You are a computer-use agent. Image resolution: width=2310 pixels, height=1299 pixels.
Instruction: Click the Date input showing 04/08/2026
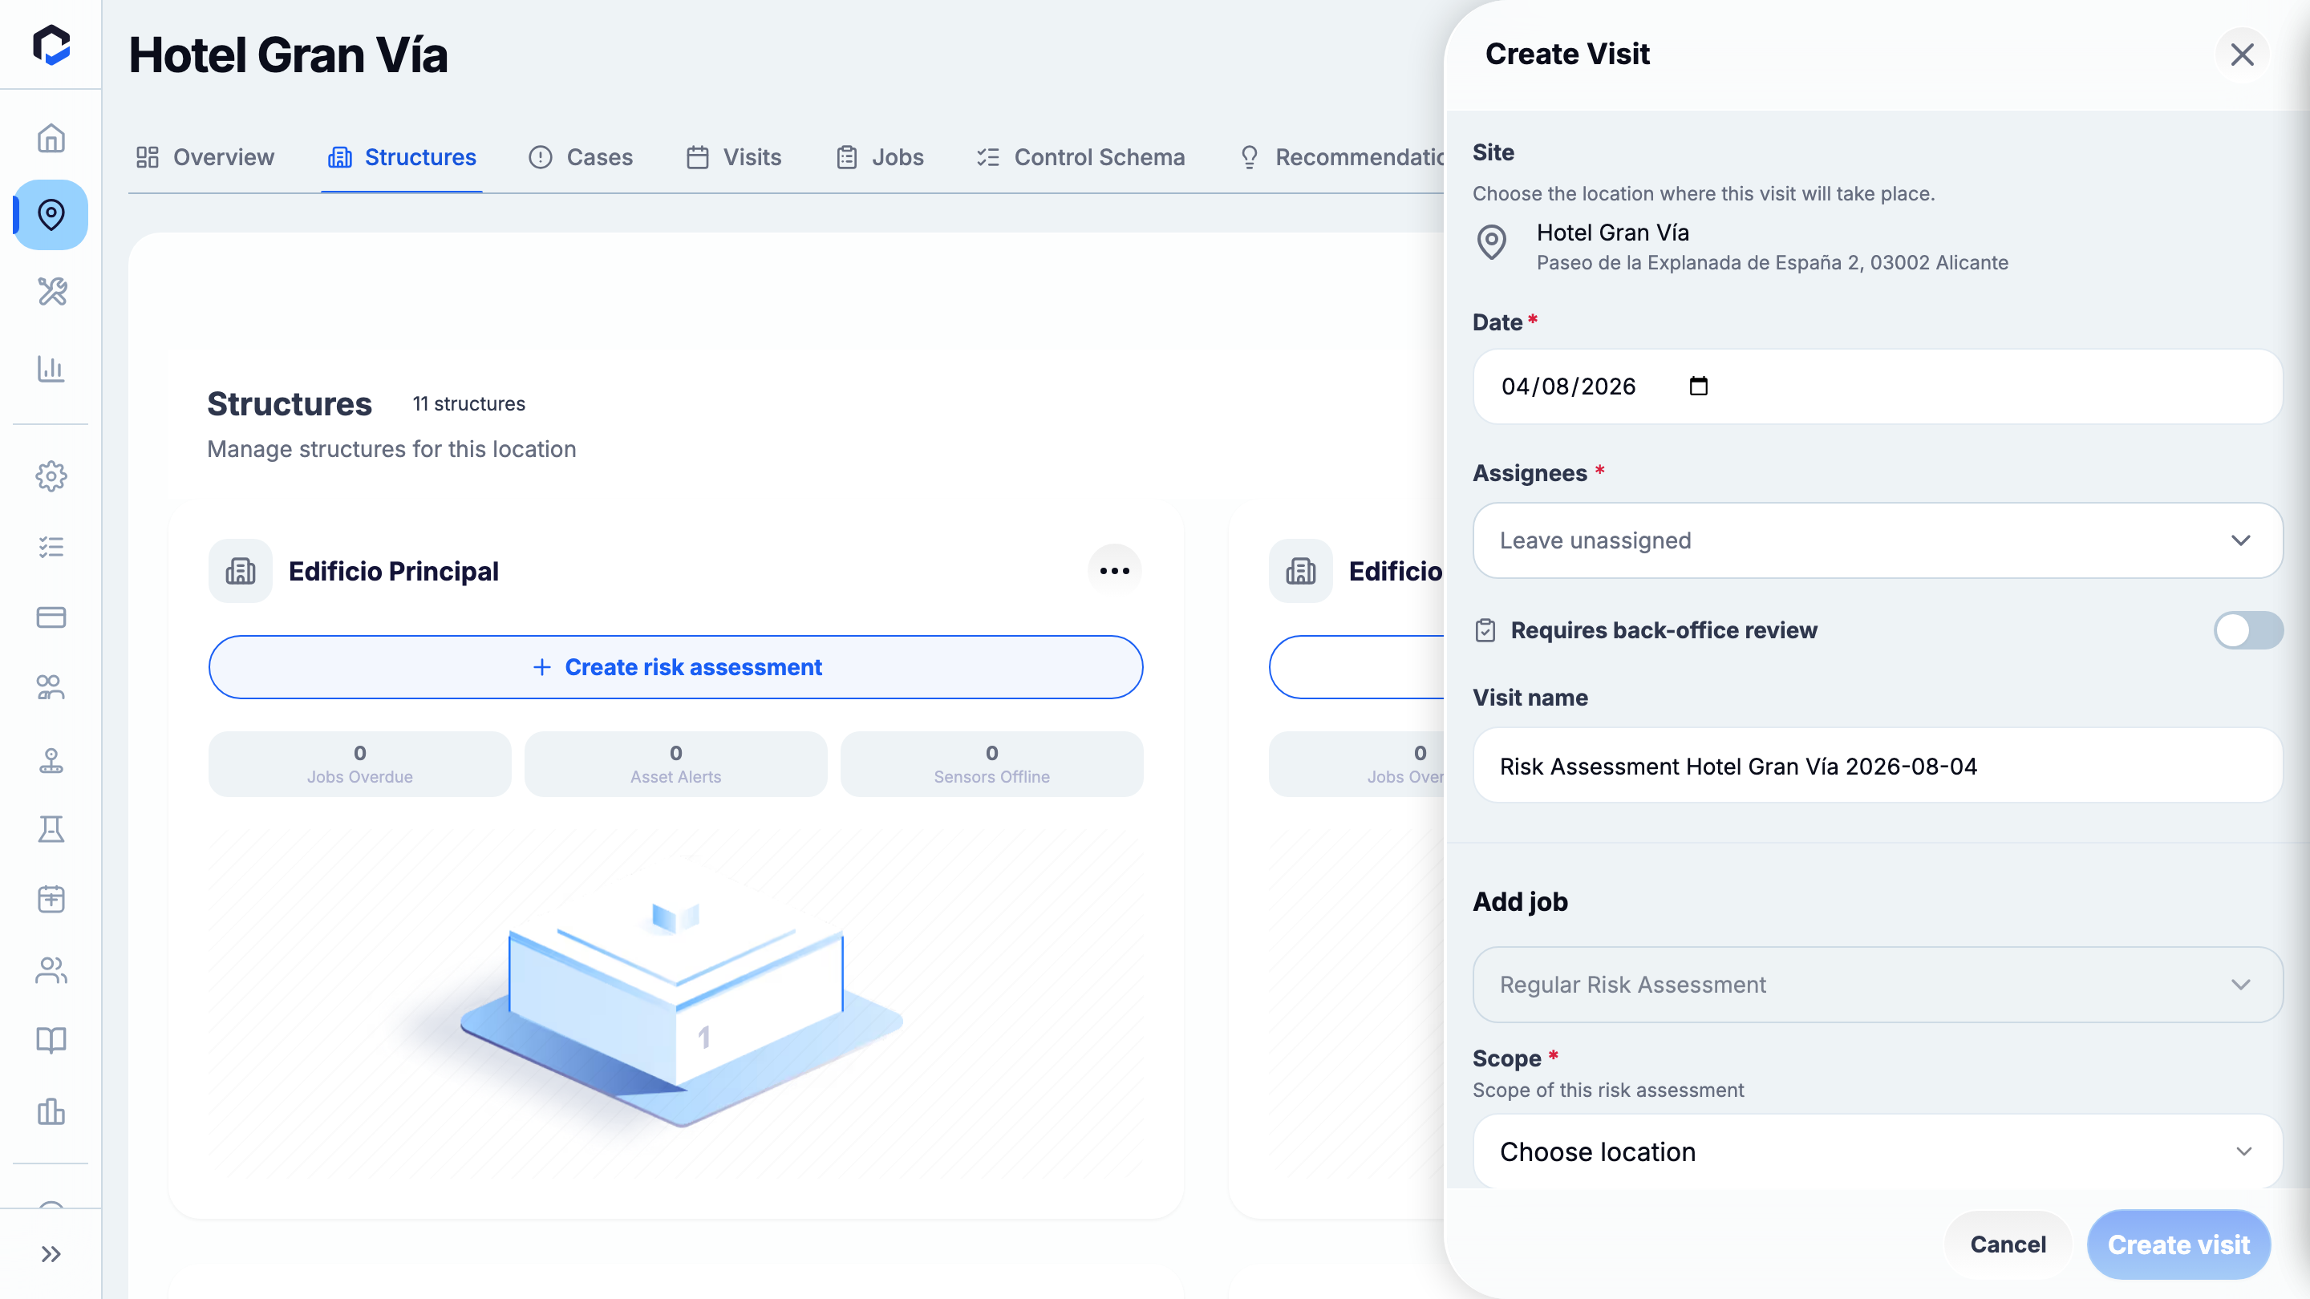(1877, 386)
